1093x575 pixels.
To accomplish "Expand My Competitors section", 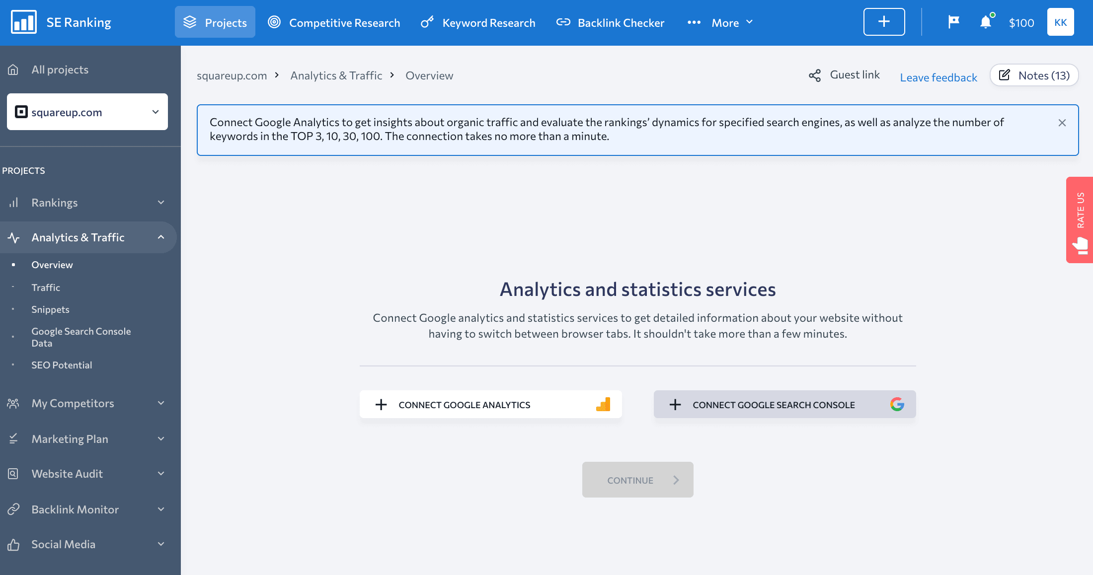I will tap(88, 403).
